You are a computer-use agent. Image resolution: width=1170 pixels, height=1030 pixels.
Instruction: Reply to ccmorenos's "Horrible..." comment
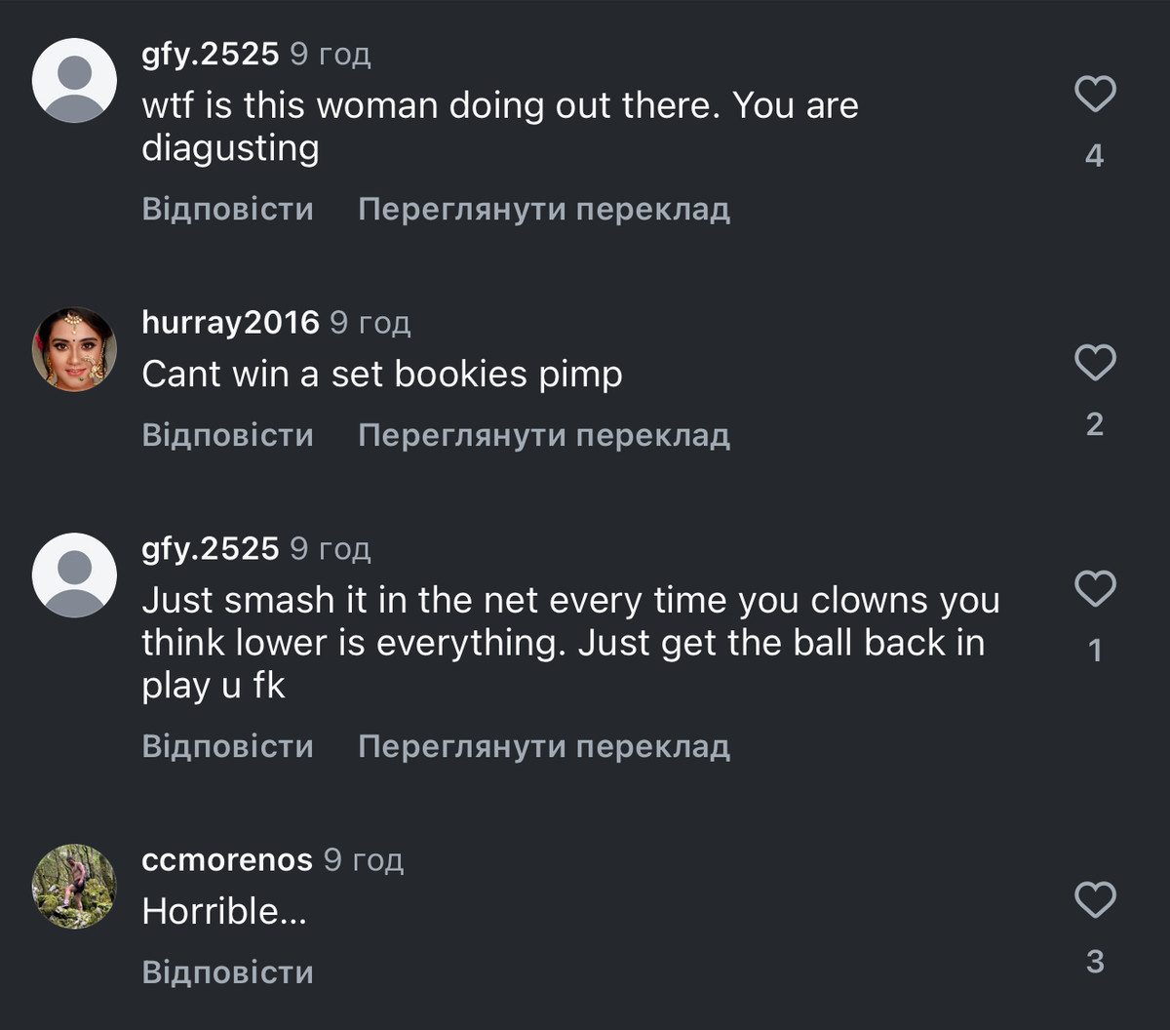[x=227, y=971]
